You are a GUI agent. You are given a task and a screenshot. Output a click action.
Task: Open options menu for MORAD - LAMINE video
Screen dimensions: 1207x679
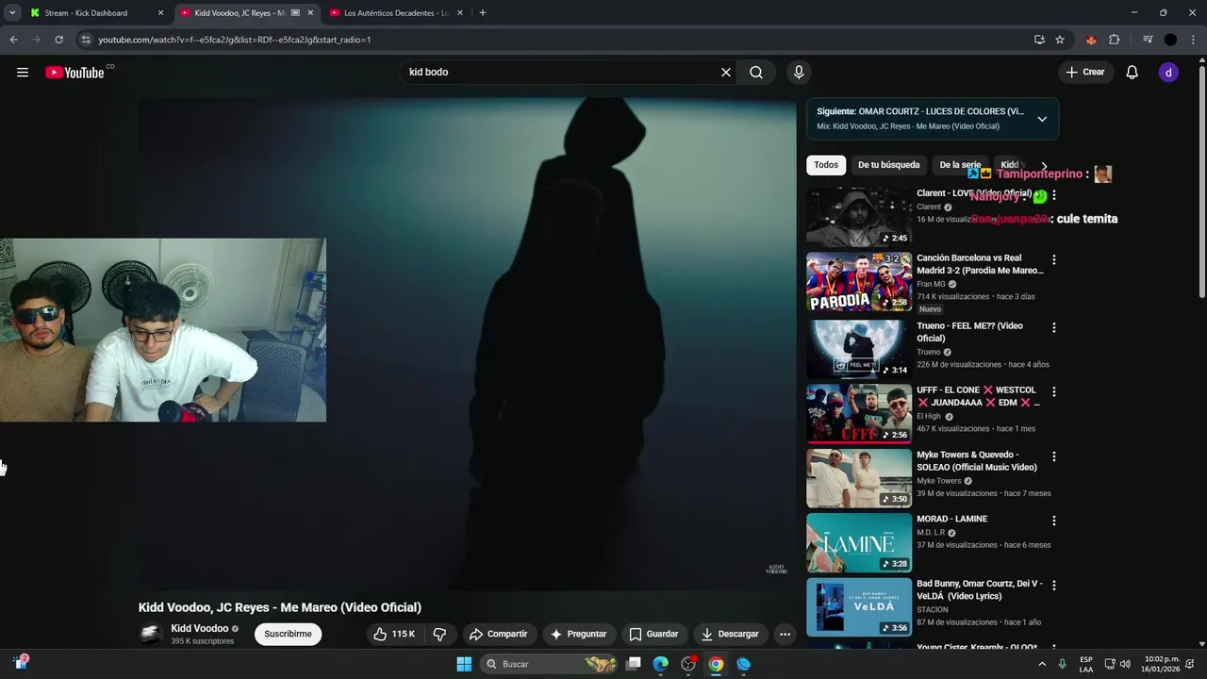[1054, 521]
